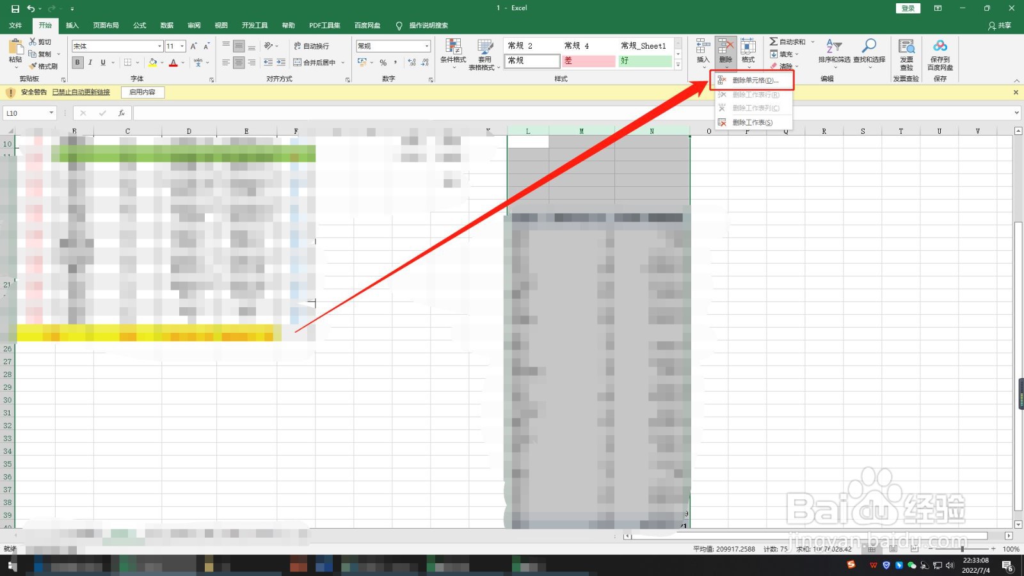Toggle Underline formatting
The height and width of the screenshot is (576, 1024).
click(103, 63)
